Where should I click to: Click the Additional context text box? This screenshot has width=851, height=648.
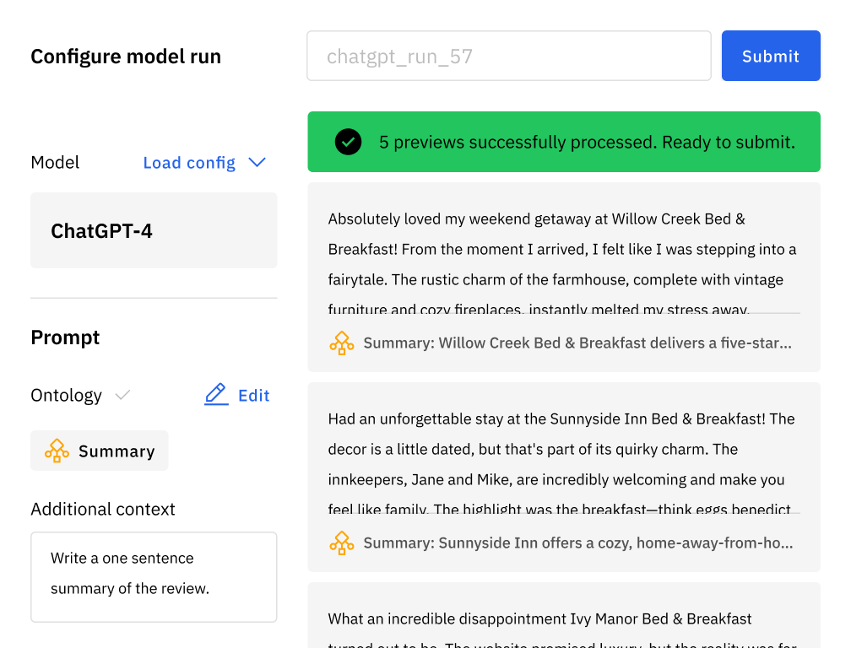point(154,577)
